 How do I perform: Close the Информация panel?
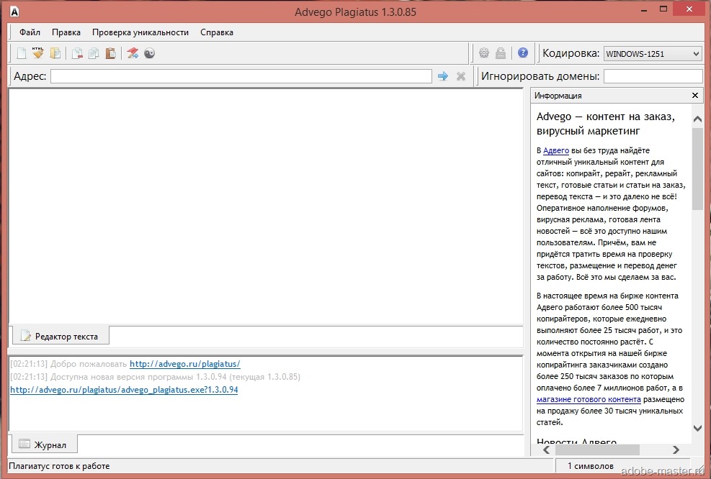pyautogui.click(x=695, y=95)
